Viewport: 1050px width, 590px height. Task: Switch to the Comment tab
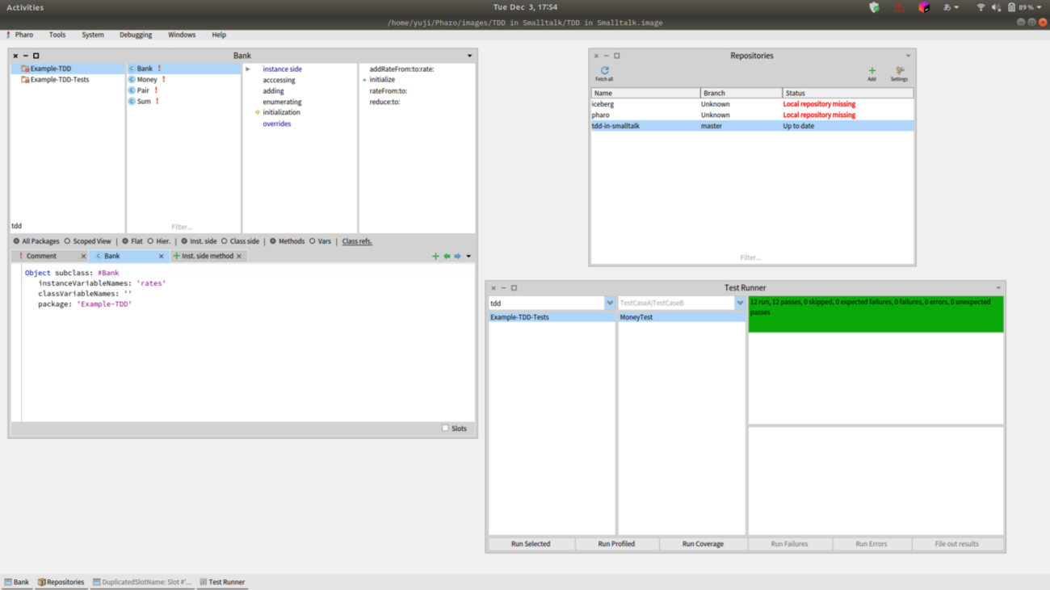[x=41, y=256]
